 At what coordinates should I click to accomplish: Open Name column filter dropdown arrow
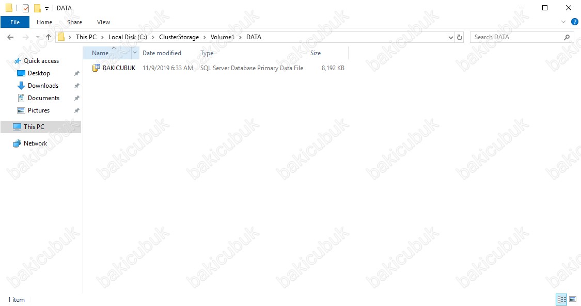tap(135, 53)
